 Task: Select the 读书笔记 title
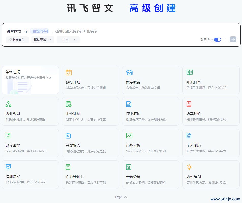click(133, 114)
